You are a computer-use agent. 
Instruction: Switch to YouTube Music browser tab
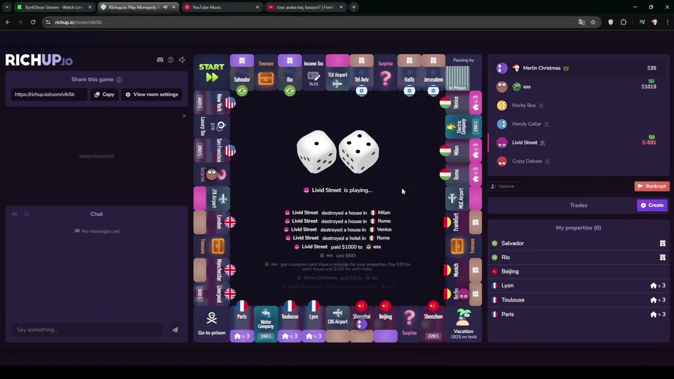(221, 7)
